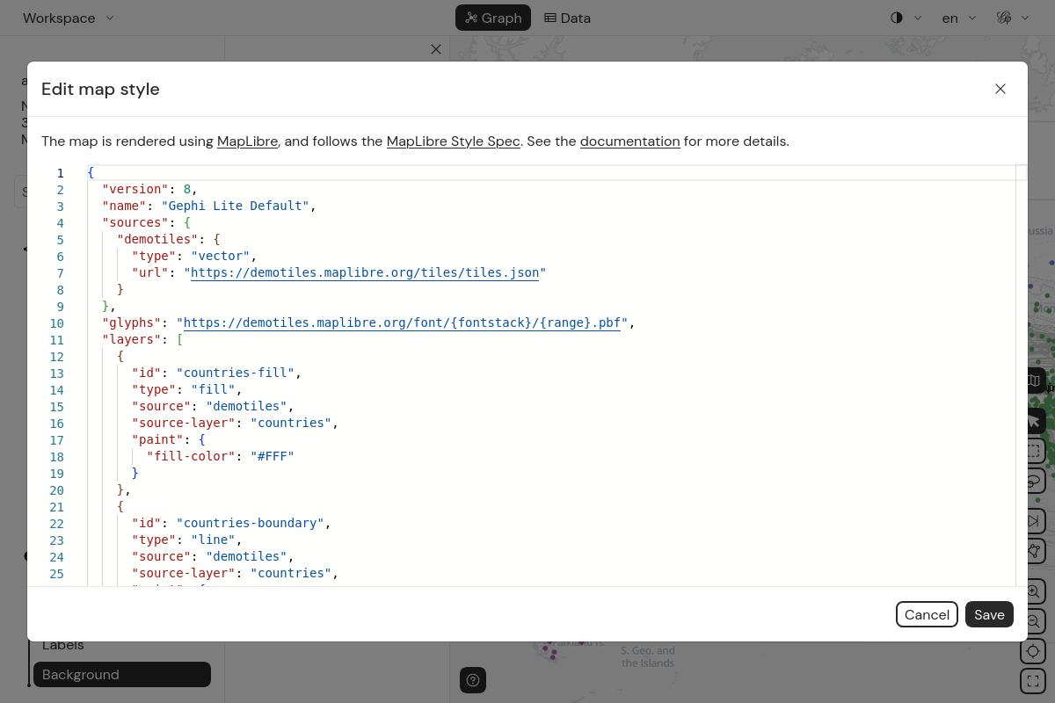Click the Cancel button

coord(927,614)
